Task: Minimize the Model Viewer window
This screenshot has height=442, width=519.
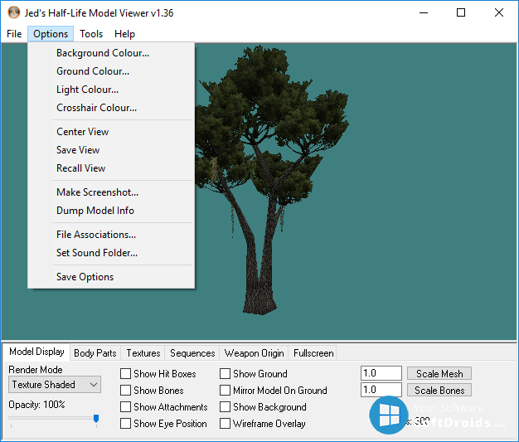Action: coord(424,13)
